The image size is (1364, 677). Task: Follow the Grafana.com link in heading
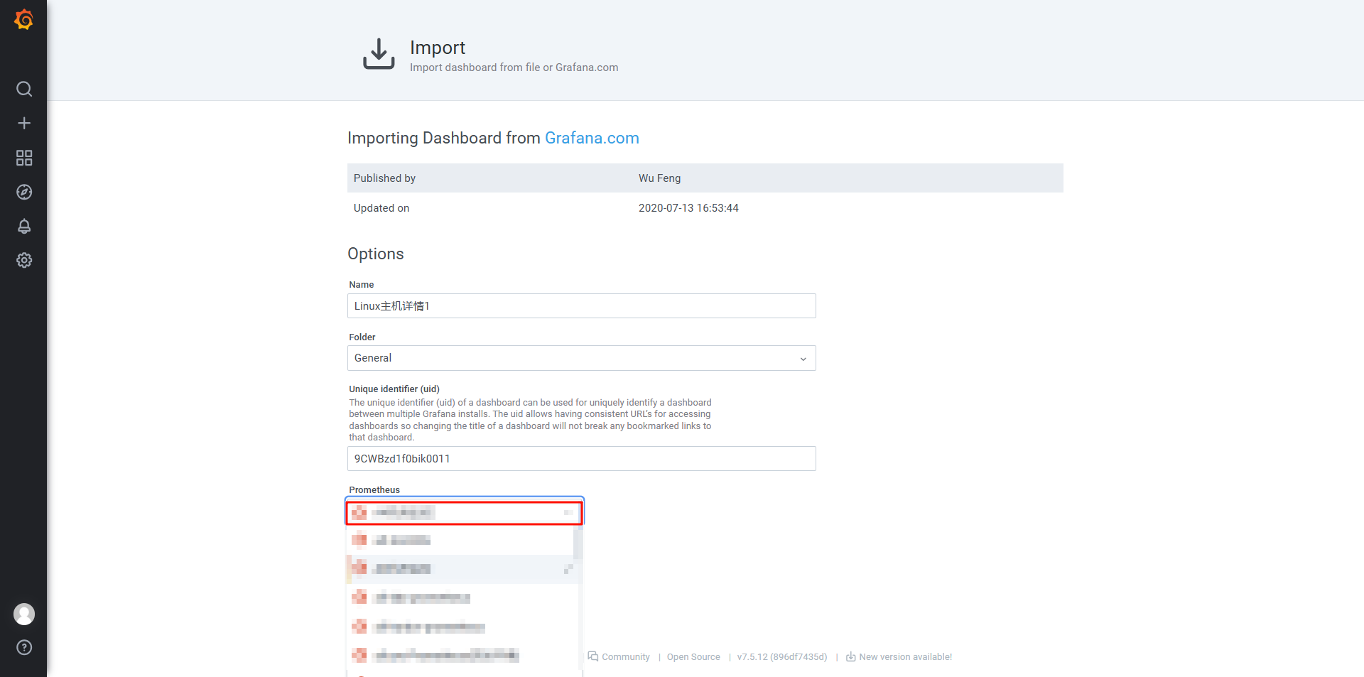592,138
